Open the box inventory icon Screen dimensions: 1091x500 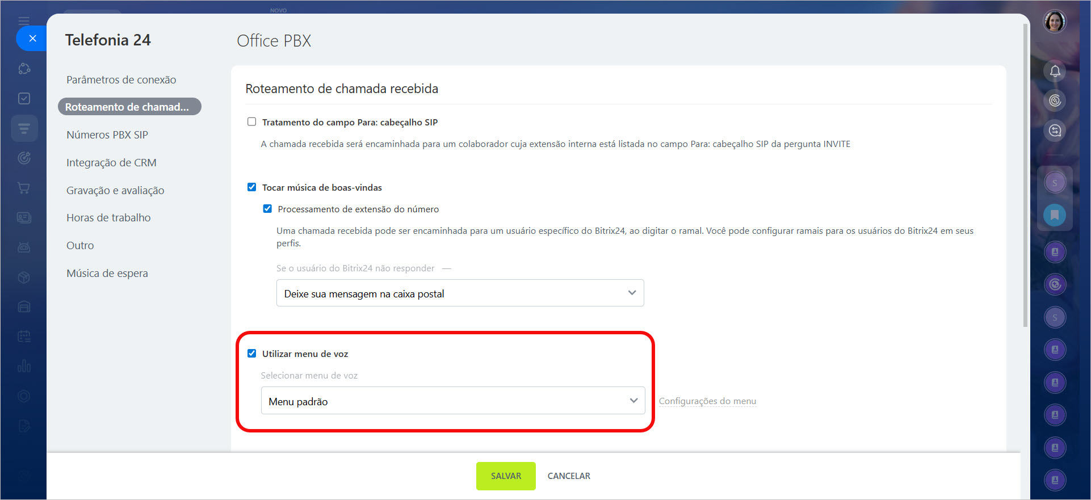(x=24, y=277)
